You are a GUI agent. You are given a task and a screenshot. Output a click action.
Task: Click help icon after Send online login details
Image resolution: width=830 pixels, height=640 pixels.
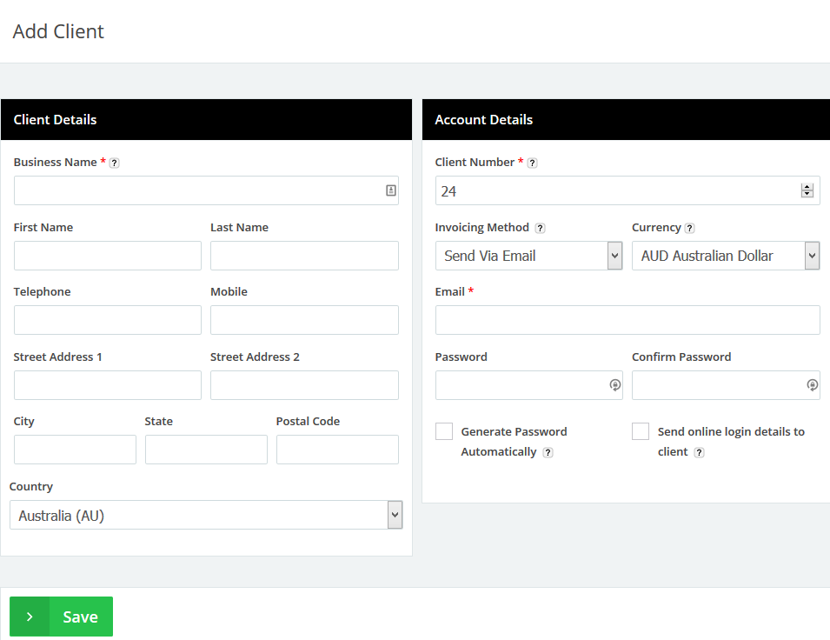click(699, 452)
